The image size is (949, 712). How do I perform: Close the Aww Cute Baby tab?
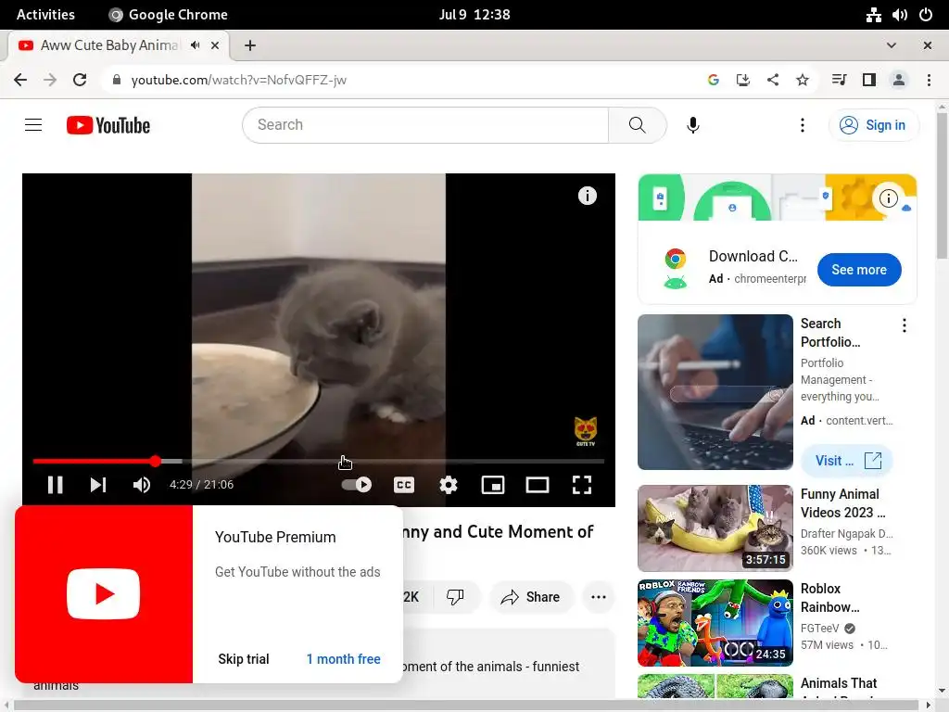coord(215,45)
